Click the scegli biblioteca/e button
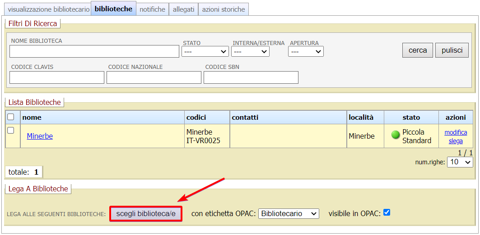The height and width of the screenshot is (235, 480). [x=145, y=213]
